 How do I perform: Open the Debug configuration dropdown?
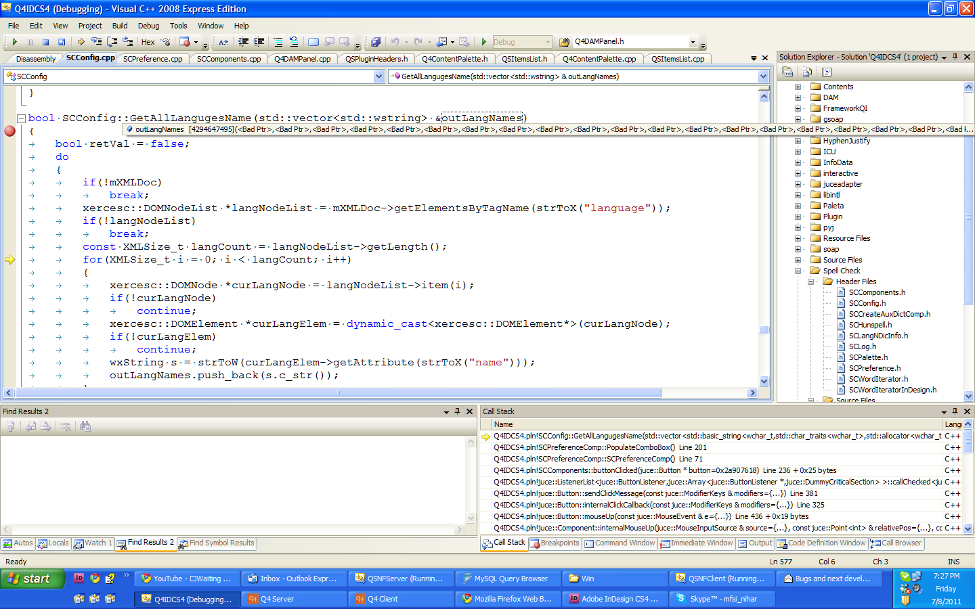pos(549,41)
